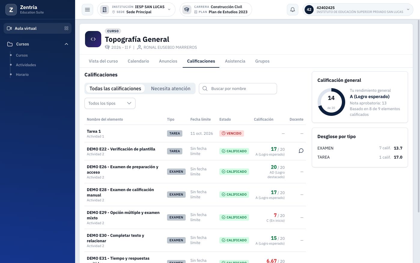The width and height of the screenshot is (420, 263).
Task: Open the hamburger menu button
Action: coord(87,10)
